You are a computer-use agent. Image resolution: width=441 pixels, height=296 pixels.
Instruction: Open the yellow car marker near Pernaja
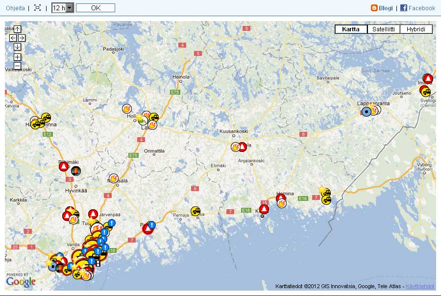[x=196, y=211]
